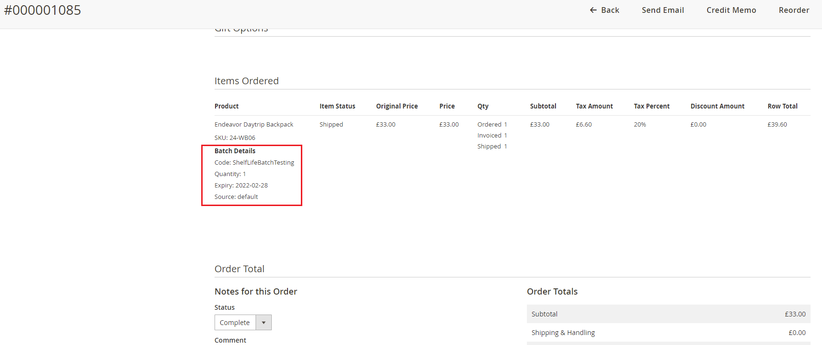Click the Tax Percent column header

(x=651, y=106)
